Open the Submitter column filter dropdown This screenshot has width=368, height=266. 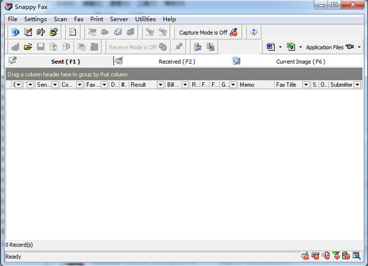pyautogui.click(x=358, y=85)
